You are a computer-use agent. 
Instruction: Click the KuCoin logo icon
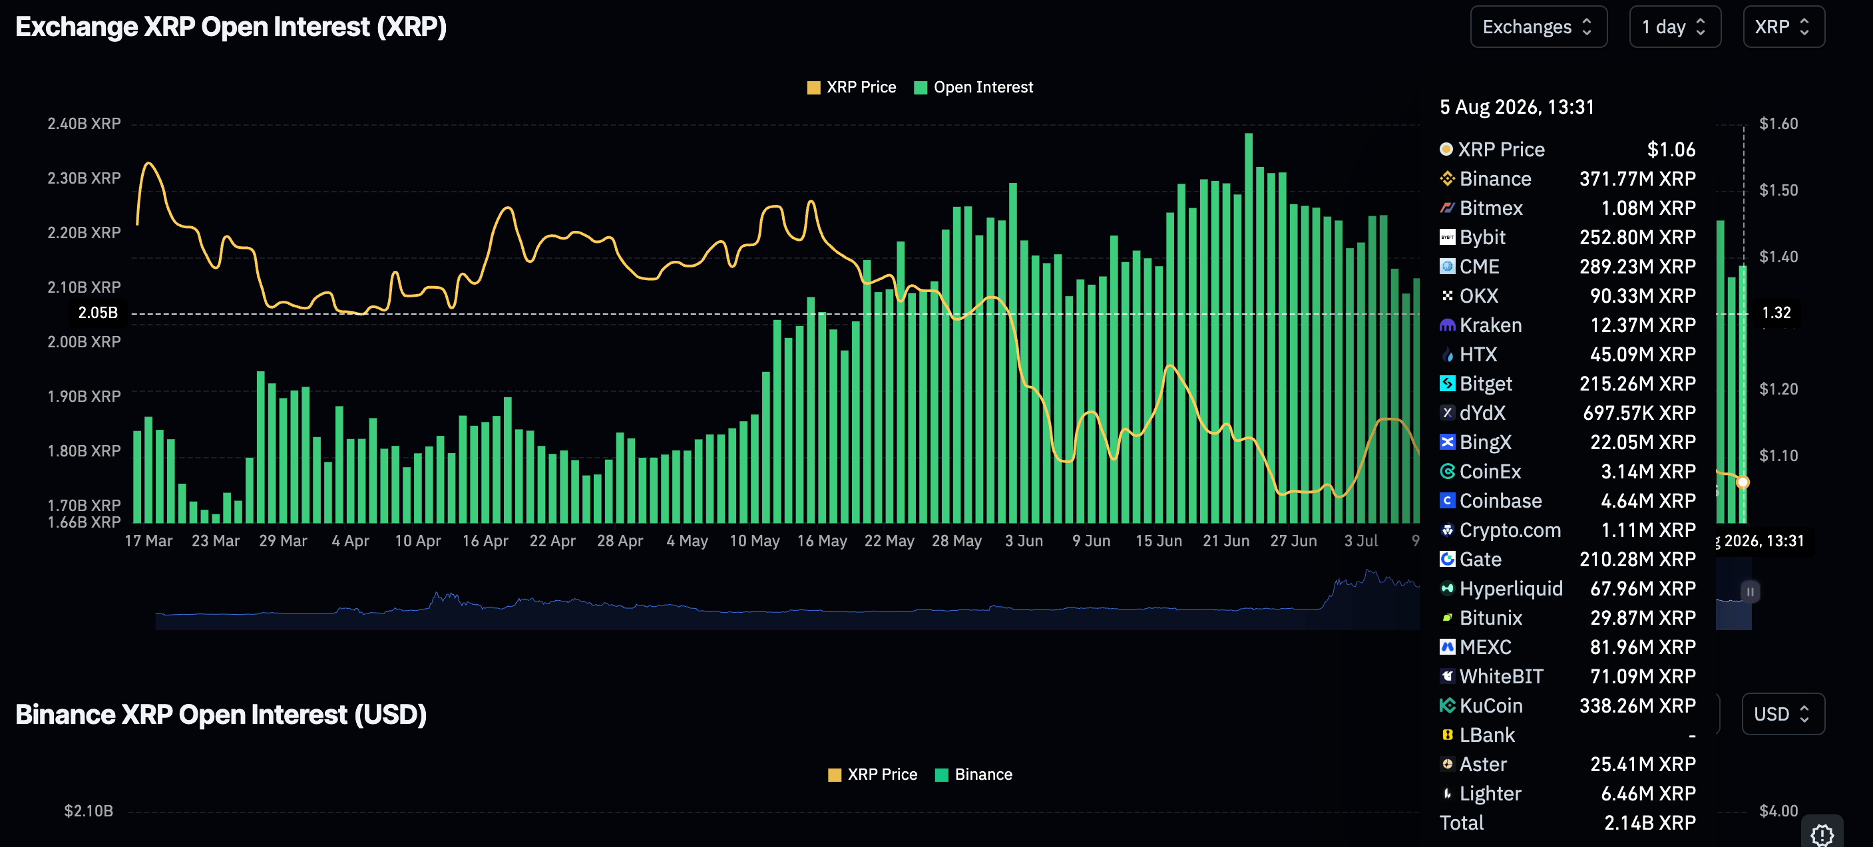pos(1447,706)
